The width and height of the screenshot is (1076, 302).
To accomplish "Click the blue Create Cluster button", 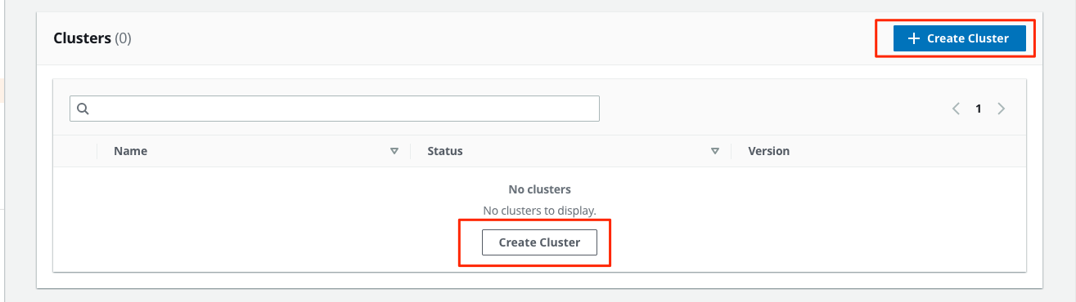I will [x=959, y=38].
